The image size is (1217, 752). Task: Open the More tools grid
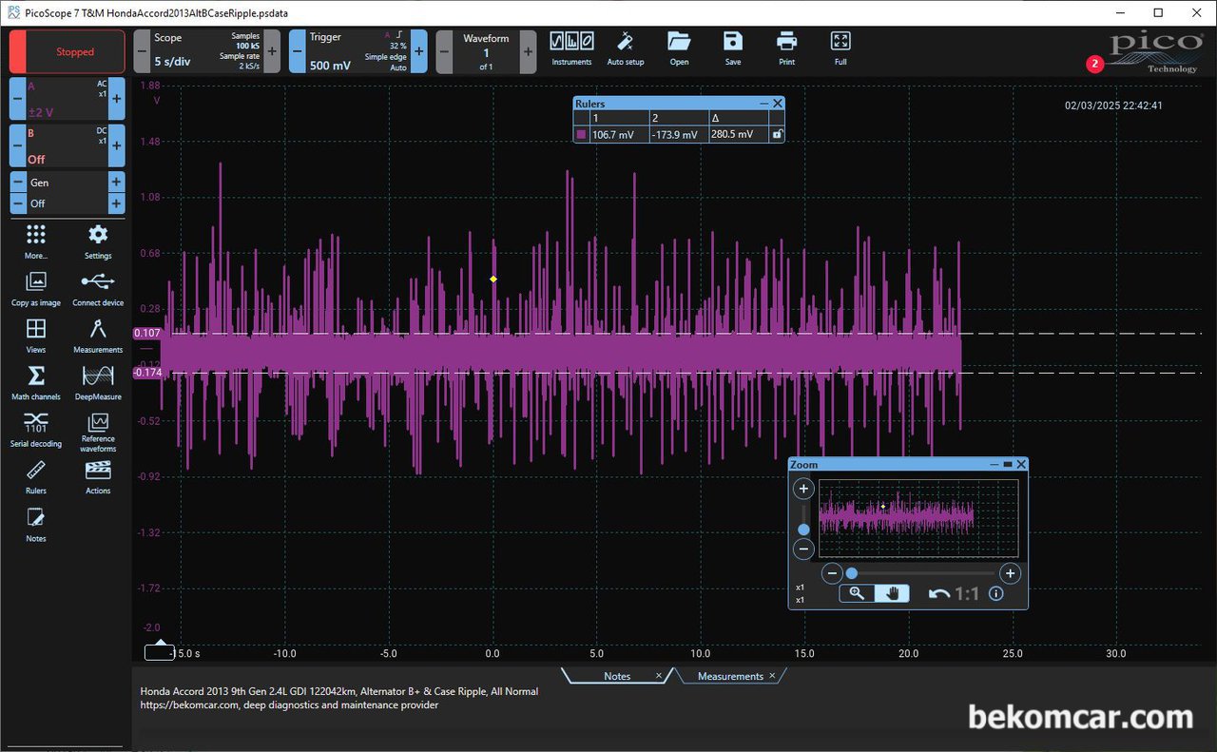[x=36, y=241]
